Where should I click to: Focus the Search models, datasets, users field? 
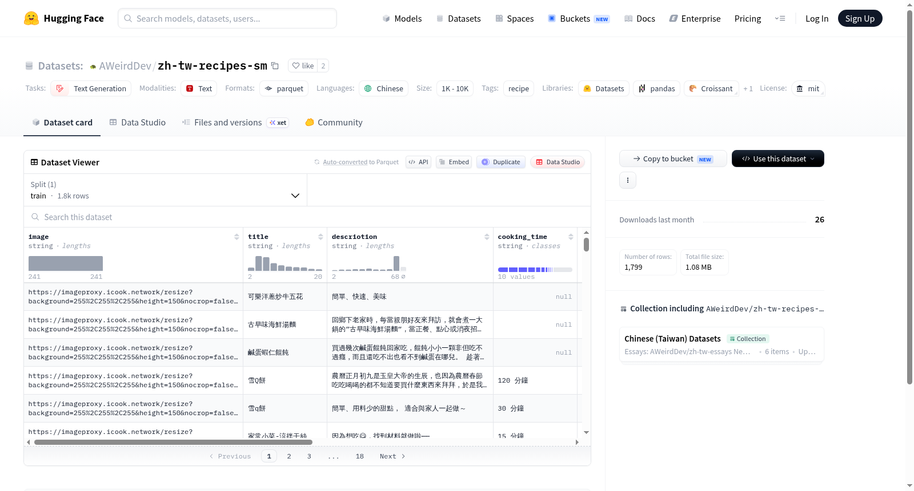click(x=227, y=18)
